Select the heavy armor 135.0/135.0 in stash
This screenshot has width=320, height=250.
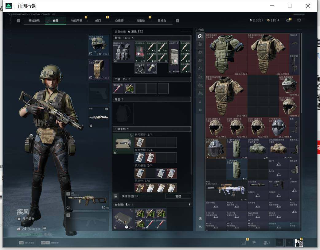226,54
